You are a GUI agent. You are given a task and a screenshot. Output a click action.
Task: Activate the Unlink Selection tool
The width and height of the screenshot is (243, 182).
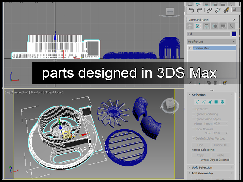[x=217, y=10]
